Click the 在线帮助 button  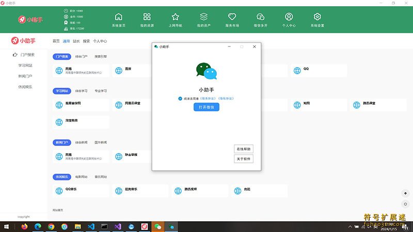tap(244, 149)
